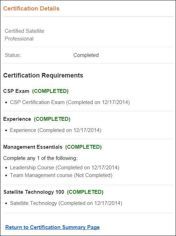The width and height of the screenshot is (176, 236).
Task: Click the Certification Requirements heading
Action: [x=43, y=75]
